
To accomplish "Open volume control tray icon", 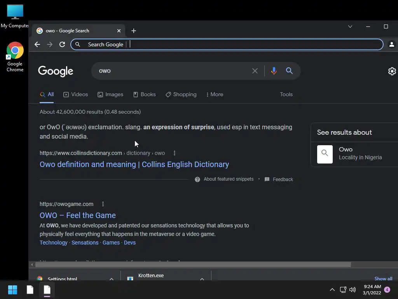I will 353,290.
